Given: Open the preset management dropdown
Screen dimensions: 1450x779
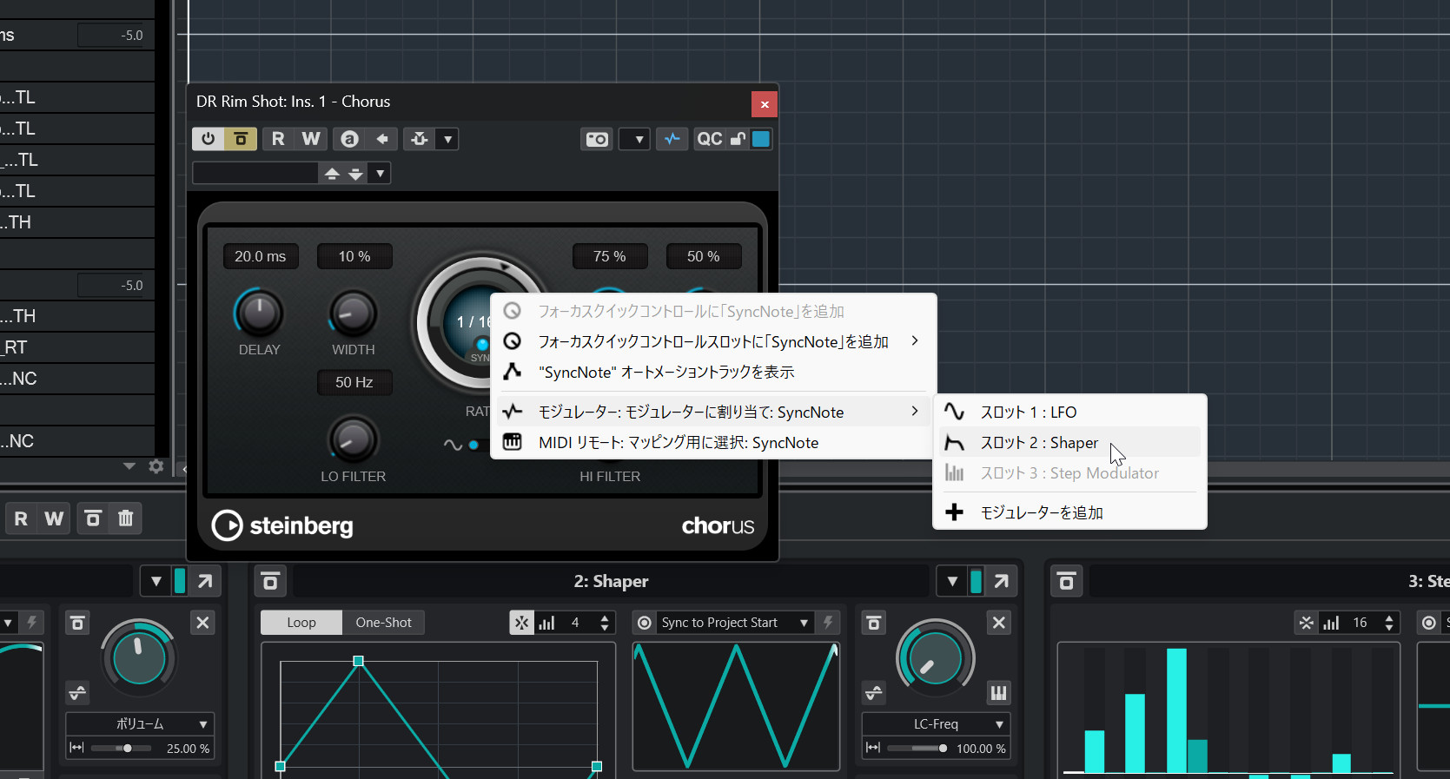Looking at the screenshot, I should pos(380,174).
